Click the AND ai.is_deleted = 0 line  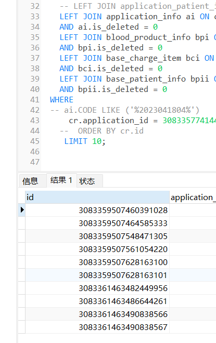coord(109,27)
